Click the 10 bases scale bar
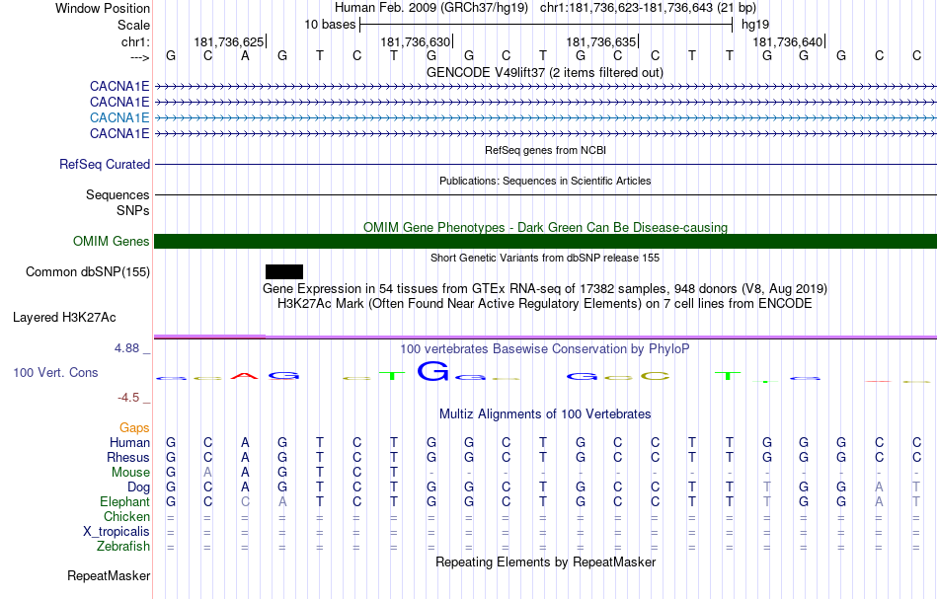The height and width of the screenshot is (599, 938). [x=546, y=25]
